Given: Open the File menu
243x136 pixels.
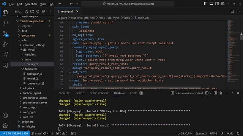Looking at the screenshot, I should [11, 4].
